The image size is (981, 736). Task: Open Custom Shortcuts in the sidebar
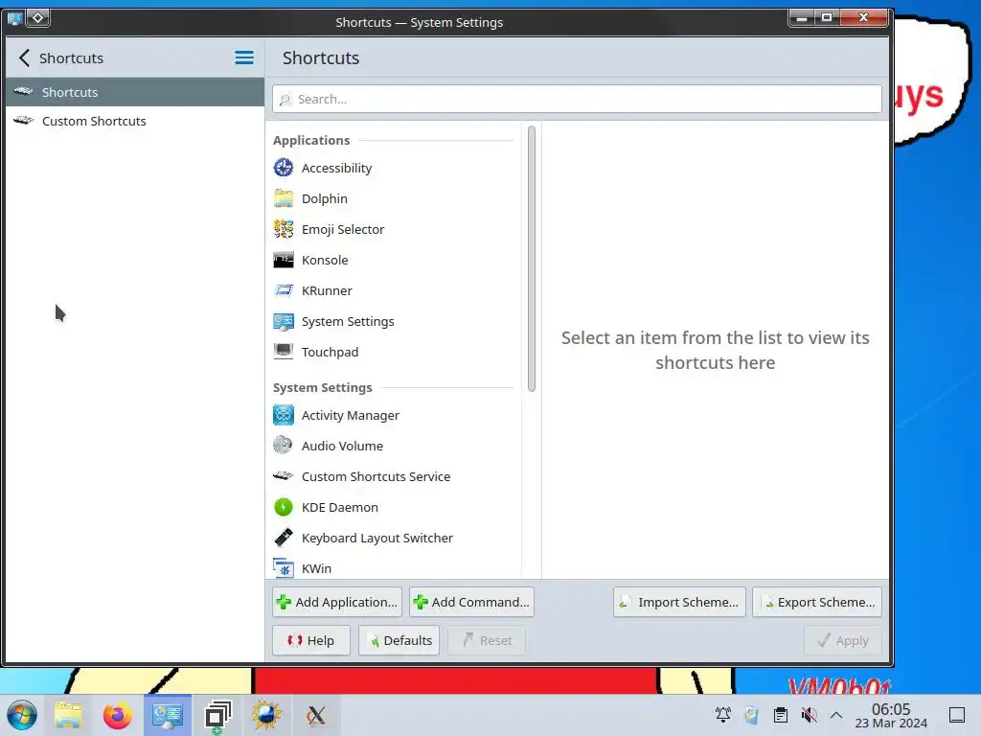tap(135, 121)
